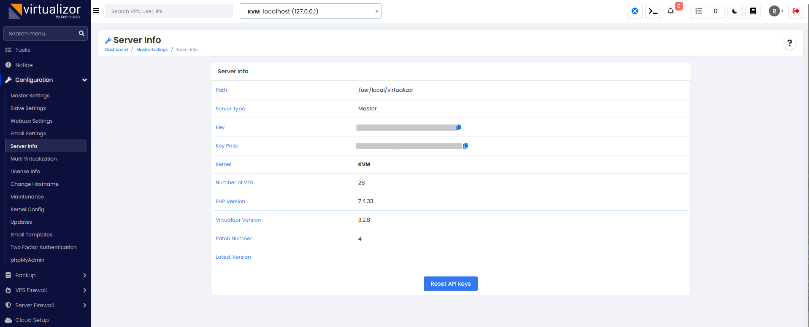Open the user profile R dropdown
809x327 pixels.
[x=776, y=11]
